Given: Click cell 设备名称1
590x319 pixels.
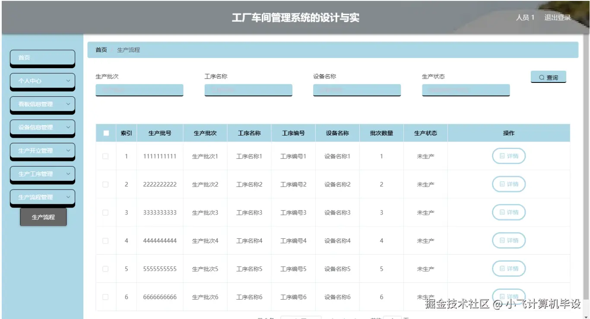Looking at the screenshot, I should click(337, 156).
